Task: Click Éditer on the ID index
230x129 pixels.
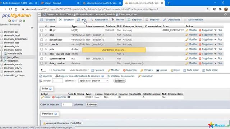Action: pos(46,97)
